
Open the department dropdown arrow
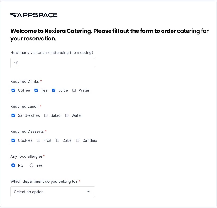pyautogui.click(x=88, y=192)
